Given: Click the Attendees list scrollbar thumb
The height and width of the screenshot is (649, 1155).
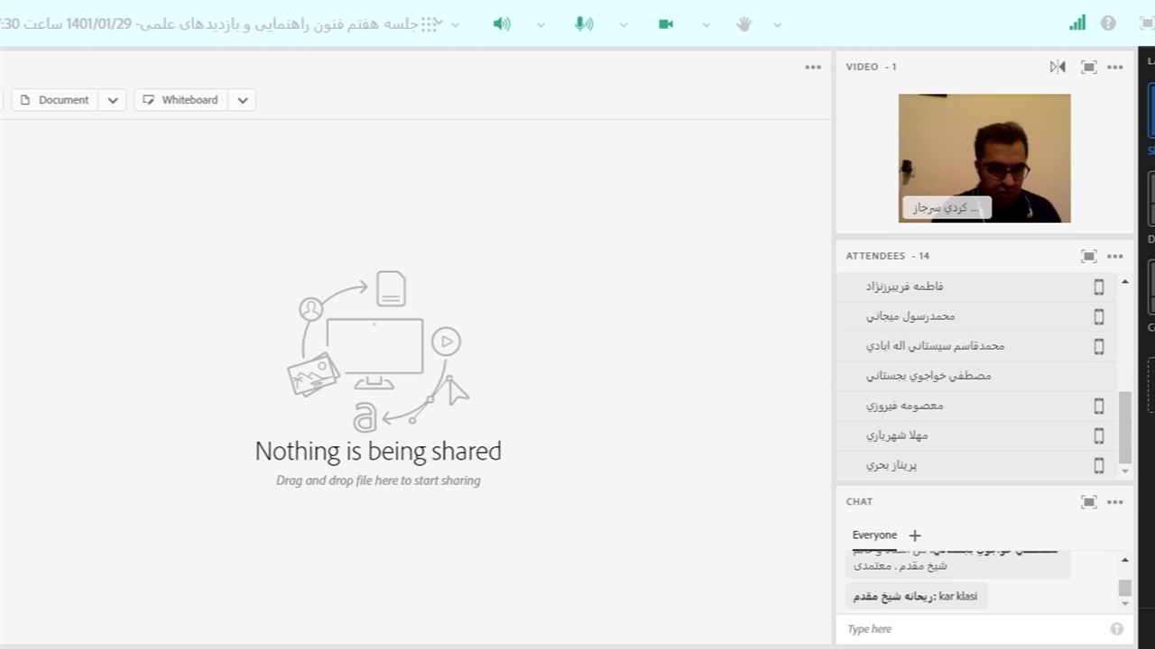Looking at the screenshot, I should [x=1124, y=427].
